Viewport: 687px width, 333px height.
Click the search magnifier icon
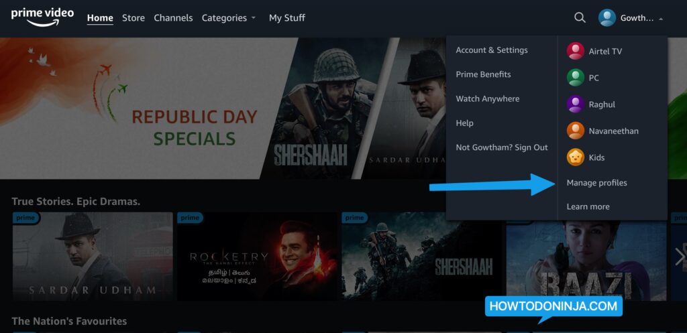point(580,17)
